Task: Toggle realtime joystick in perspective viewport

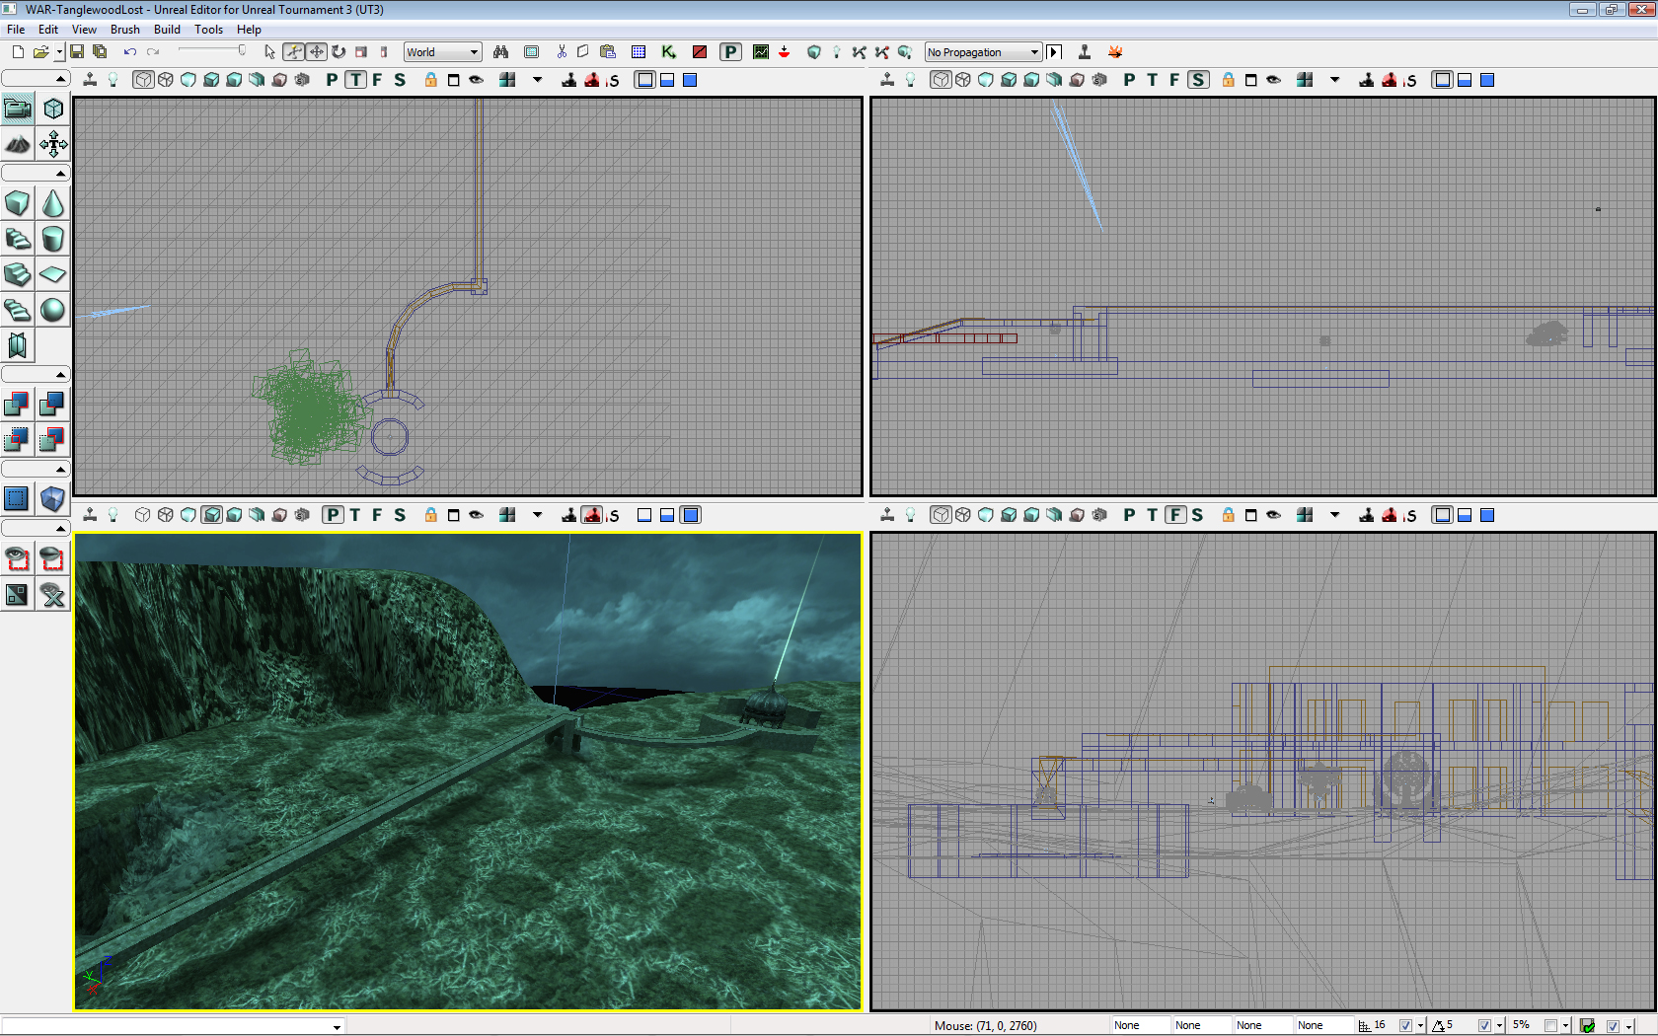Action: tap(90, 514)
